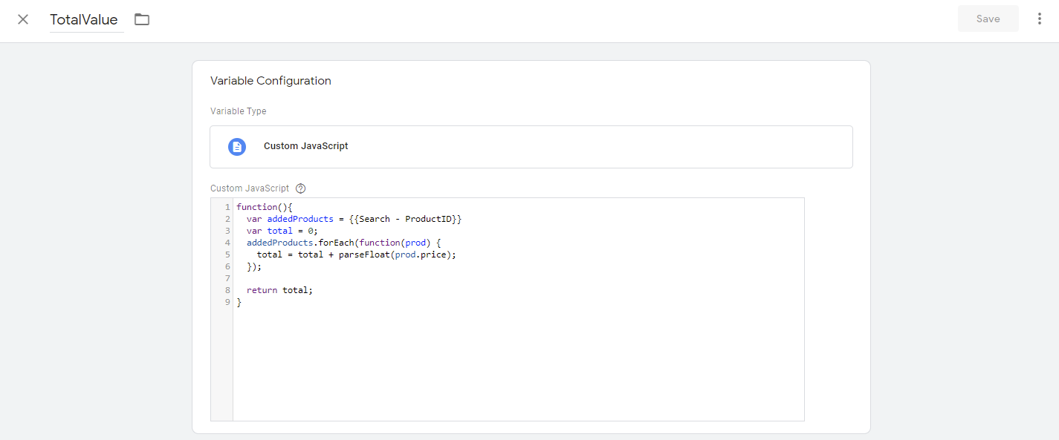The width and height of the screenshot is (1059, 440).
Task: Click the blue Custom JavaScript document icon
Action: [236, 147]
